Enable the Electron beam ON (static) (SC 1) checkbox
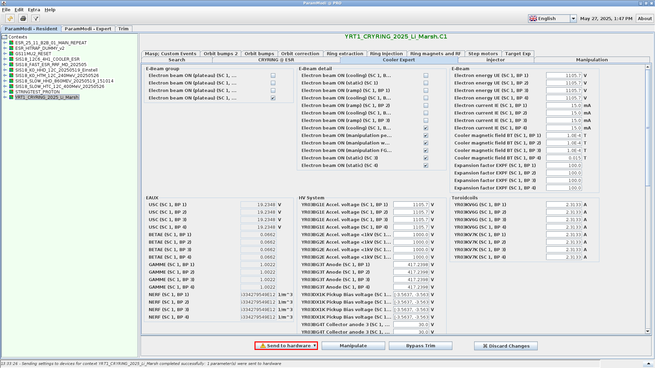This screenshot has height=368, width=655. [x=426, y=83]
